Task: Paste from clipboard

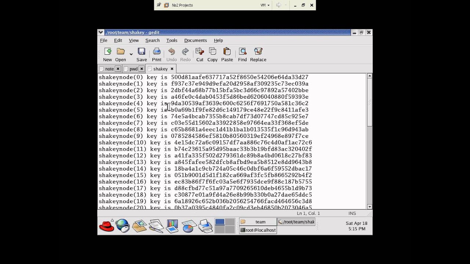Action: pos(227,54)
